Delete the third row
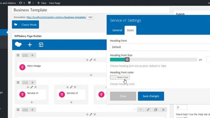 (x=163, y=110)
